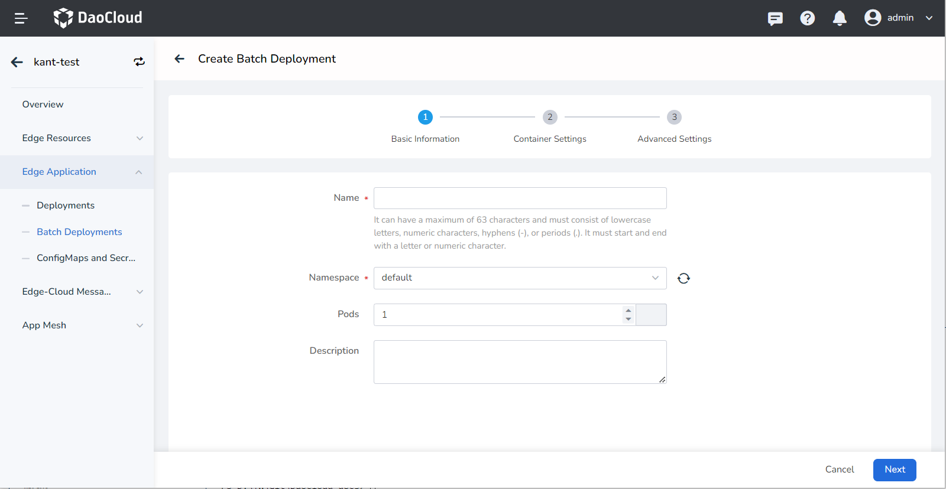The height and width of the screenshot is (489, 946).
Task: Refresh the namespace list
Action: pyautogui.click(x=683, y=278)
